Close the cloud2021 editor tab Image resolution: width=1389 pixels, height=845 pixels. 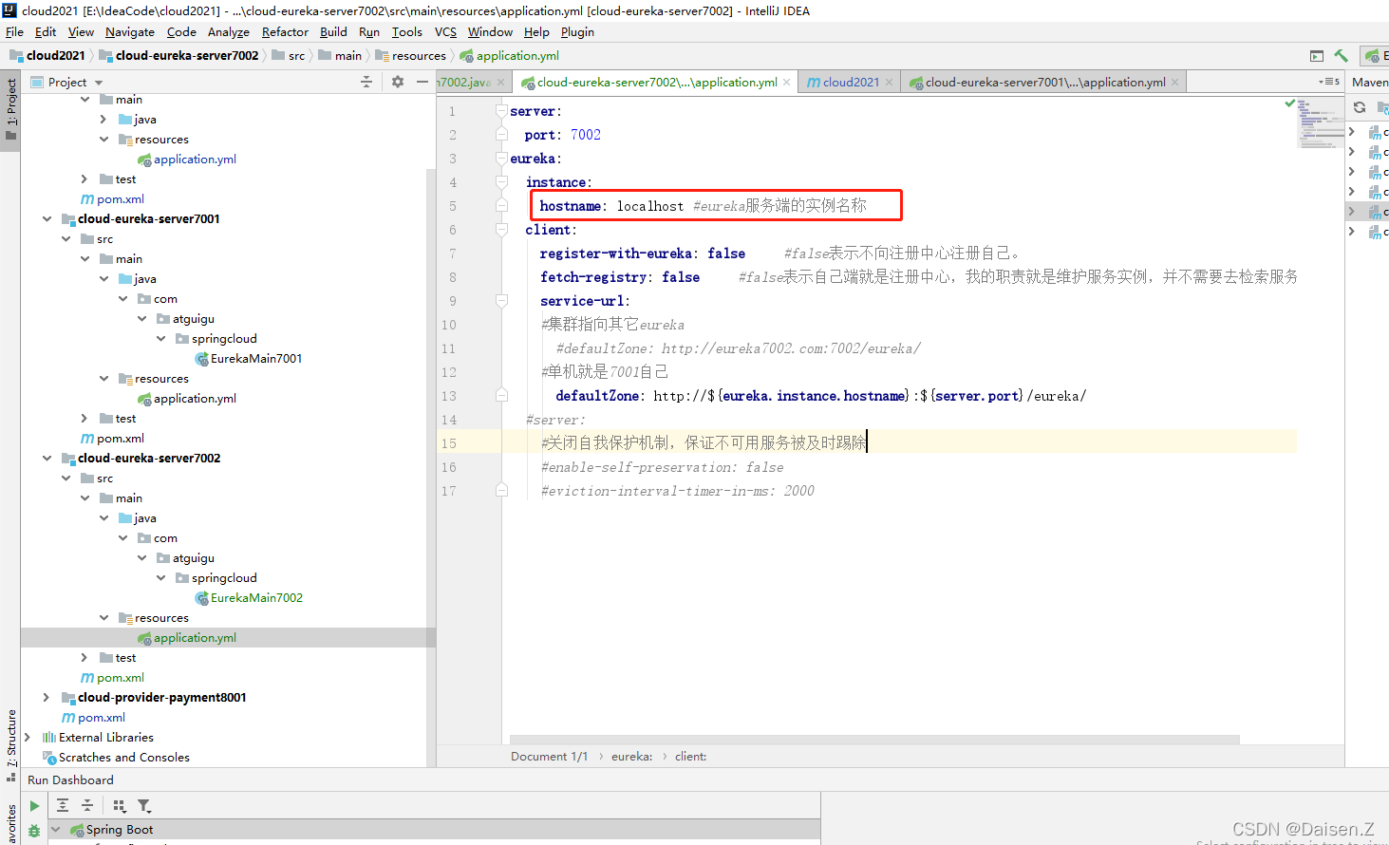point(889,83)
